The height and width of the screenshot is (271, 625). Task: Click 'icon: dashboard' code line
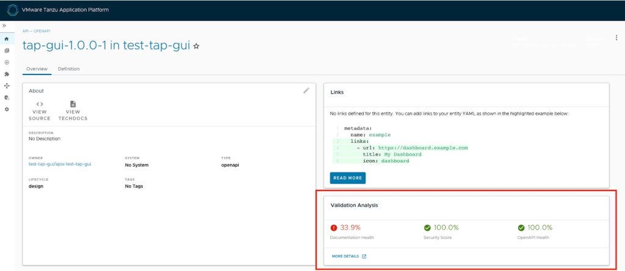point(386,161)
